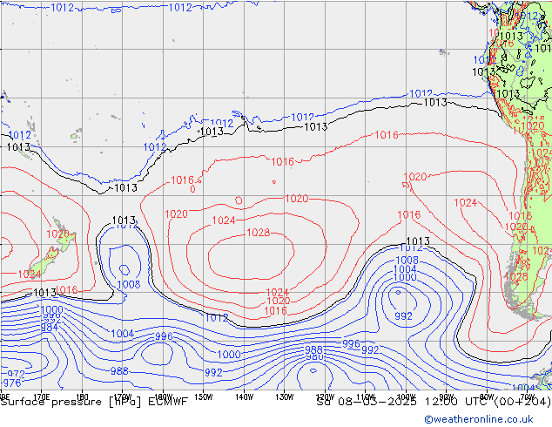This screenshot has height=427, width=552.
Task: Click the 150W longitude axis label
Action: click(x=204, y=396)
